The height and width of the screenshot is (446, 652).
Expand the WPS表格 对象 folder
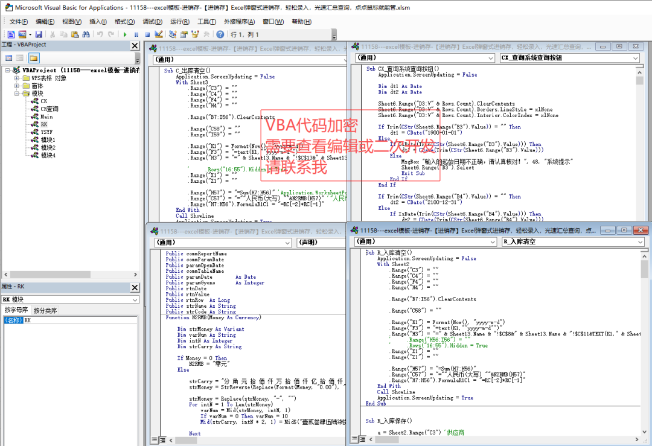[x=17, y=78]
